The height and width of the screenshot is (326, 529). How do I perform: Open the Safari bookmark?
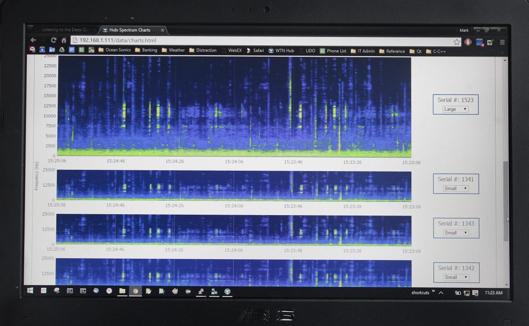pyautogui.click(x=255, y=51)
